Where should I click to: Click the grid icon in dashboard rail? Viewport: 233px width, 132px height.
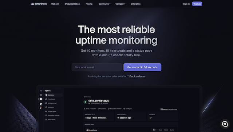pos(41,95)
